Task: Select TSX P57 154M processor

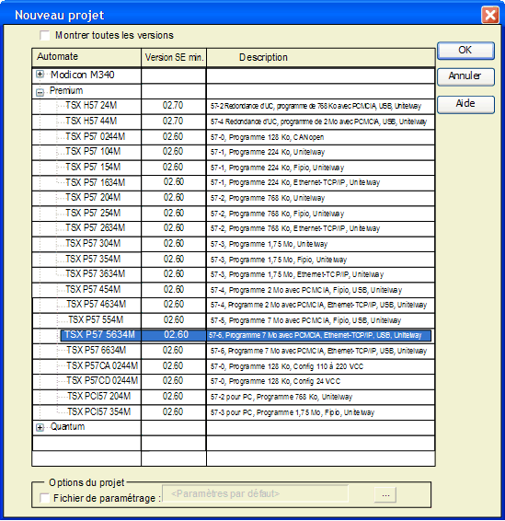Action: pyautogui.click(x=93, y=167)
